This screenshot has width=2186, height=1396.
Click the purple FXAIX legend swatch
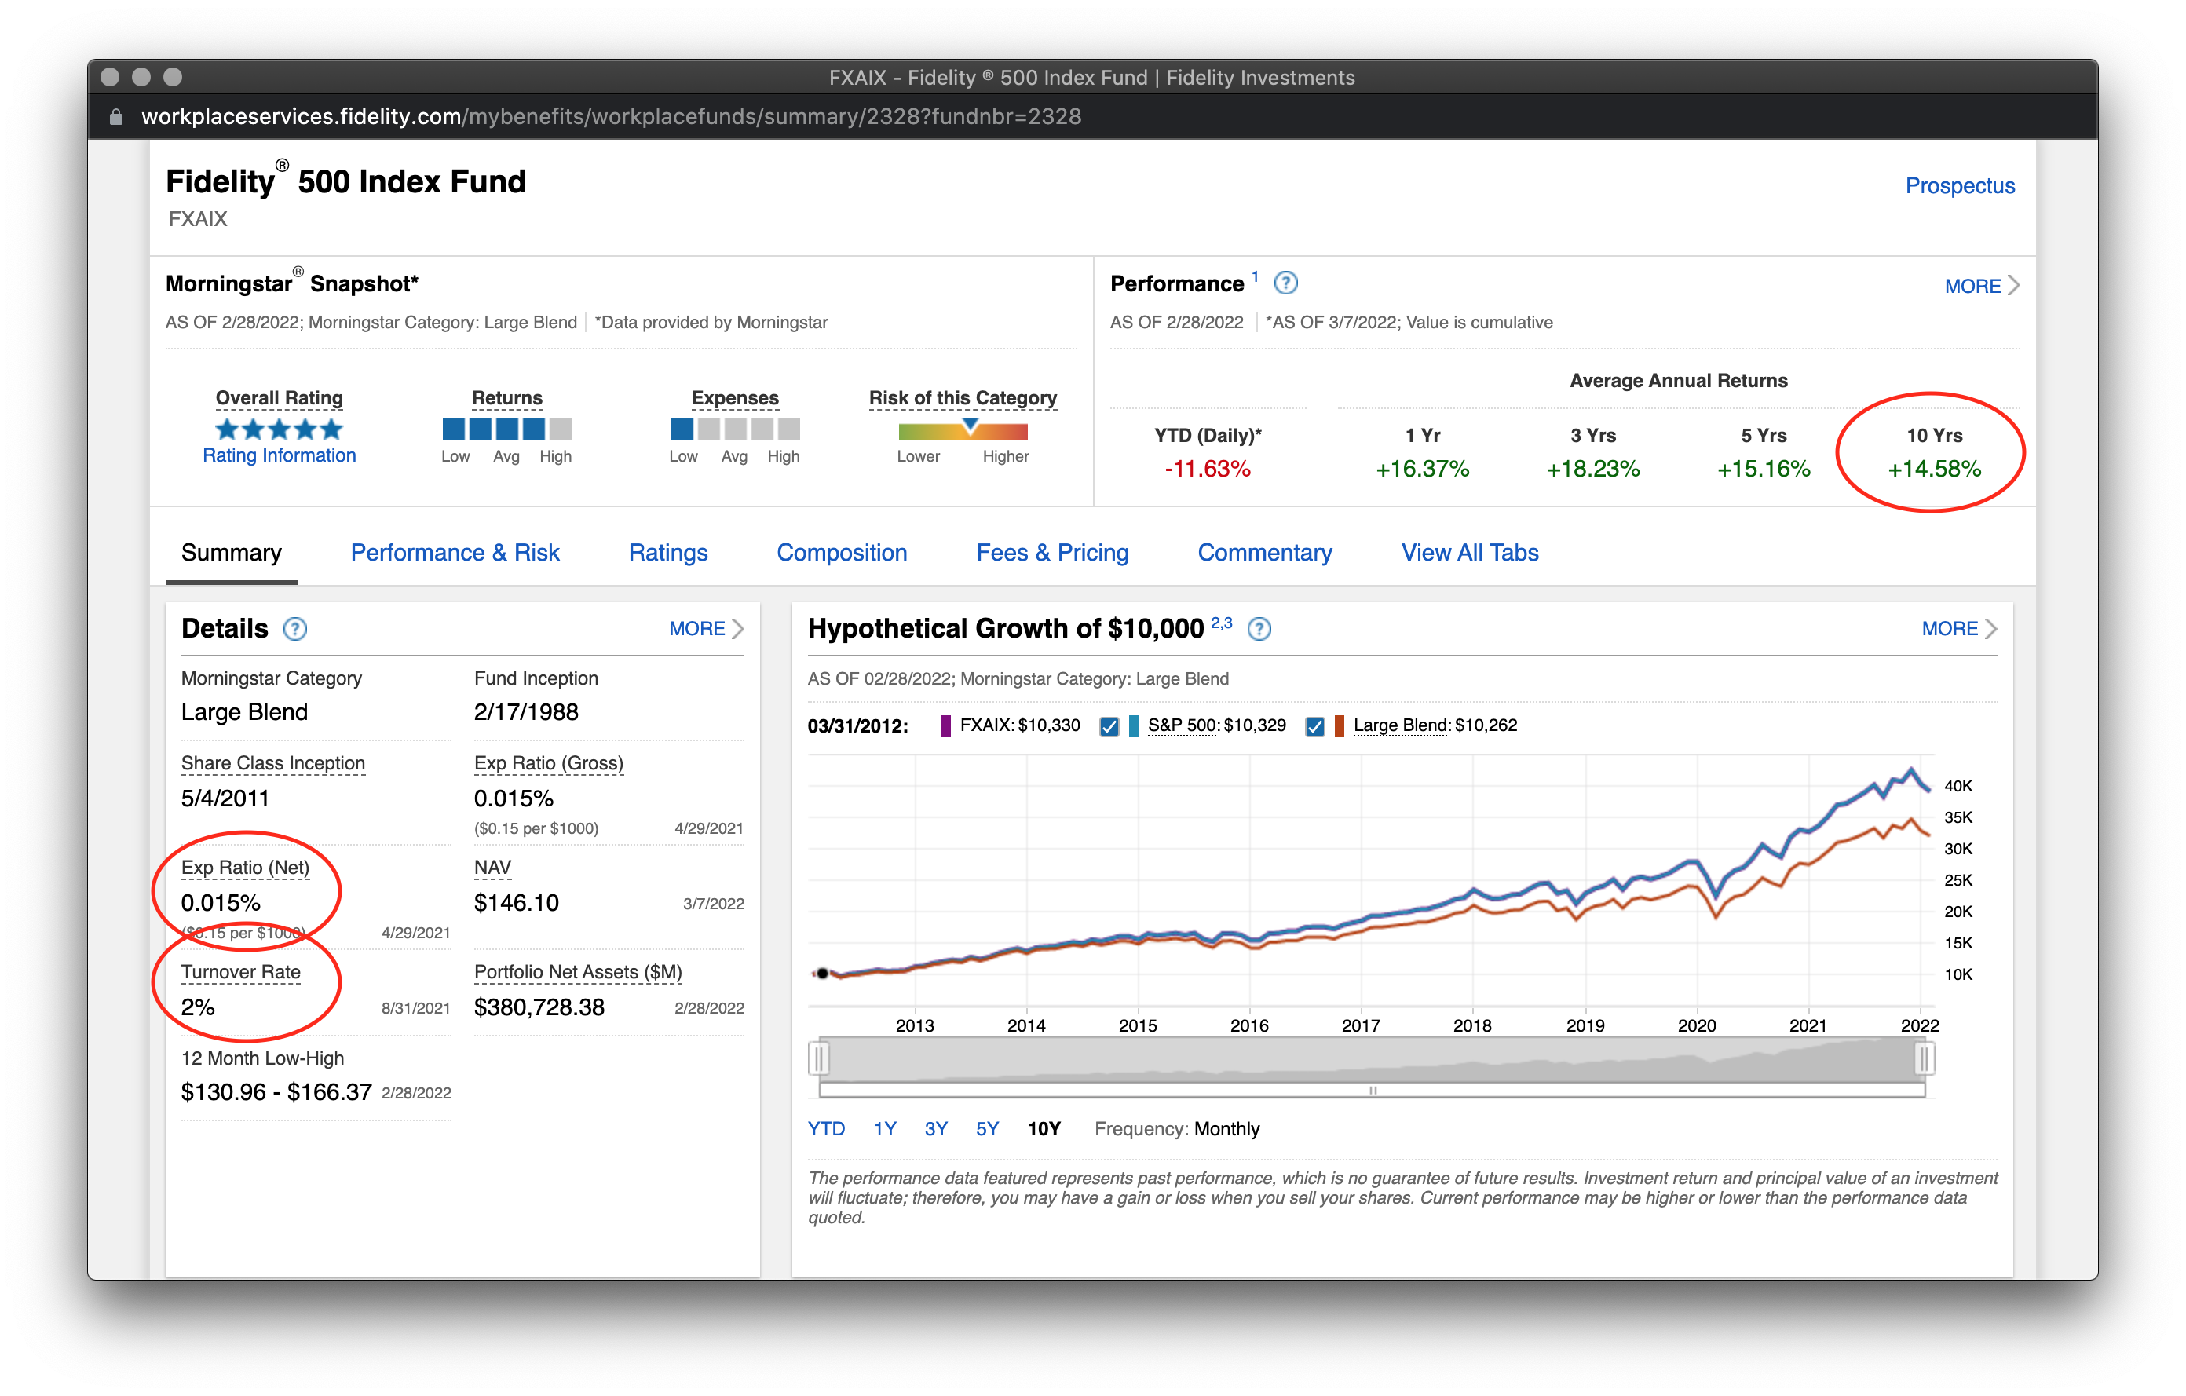945,726
